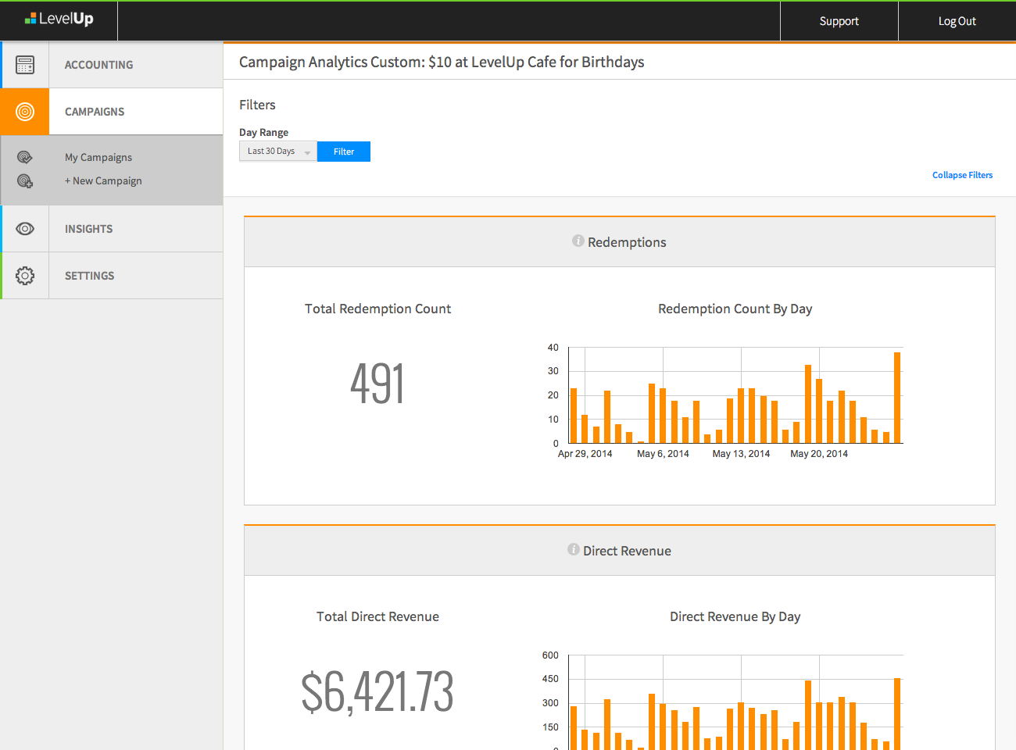The width and height of the screenshot is (1016, 750).
Task: Open the Support menu item
Action: (x=839, y=21)
